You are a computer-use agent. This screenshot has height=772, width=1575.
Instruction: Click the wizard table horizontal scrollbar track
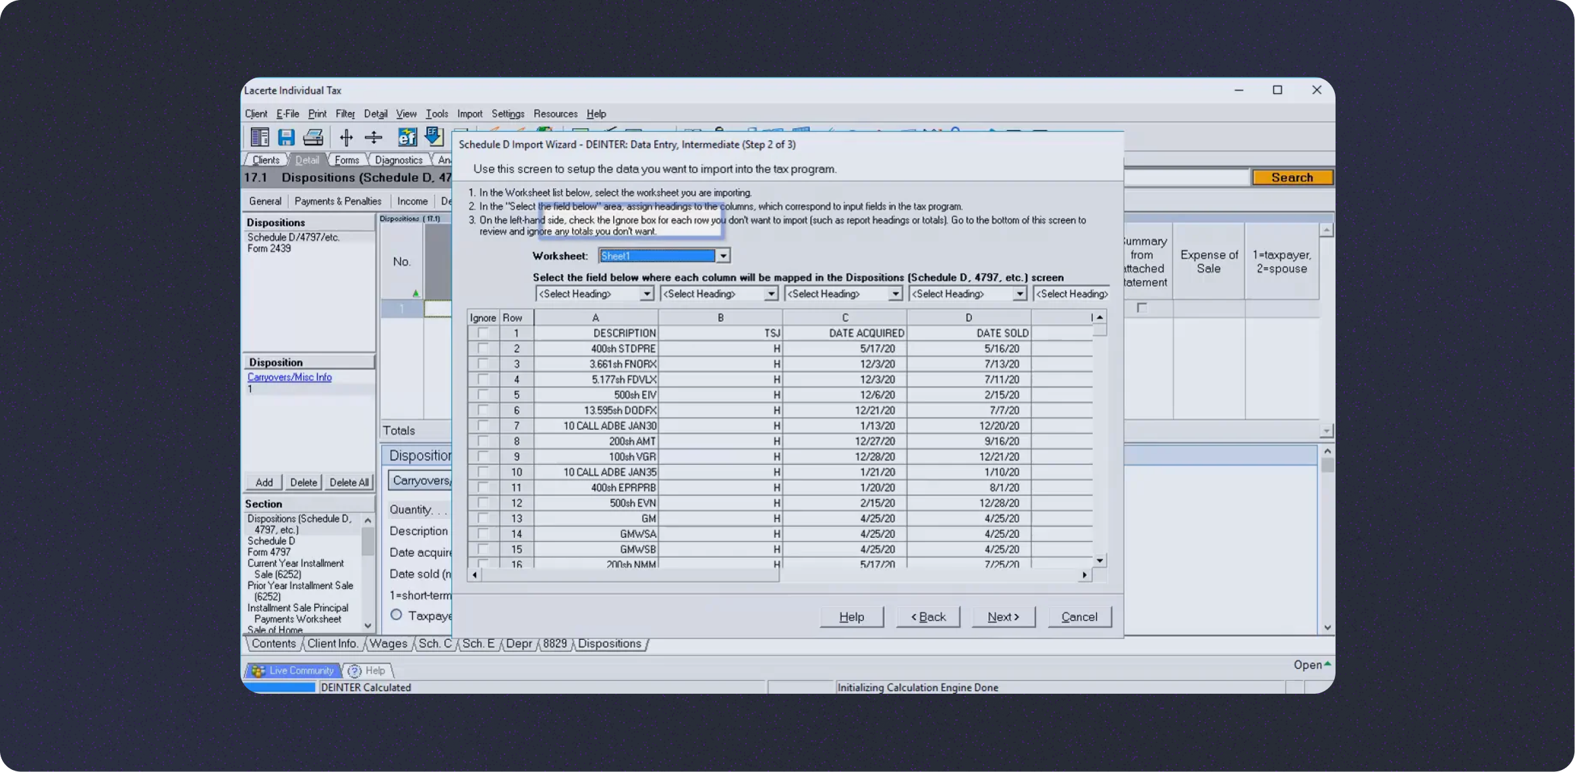[x=931, y=575]
